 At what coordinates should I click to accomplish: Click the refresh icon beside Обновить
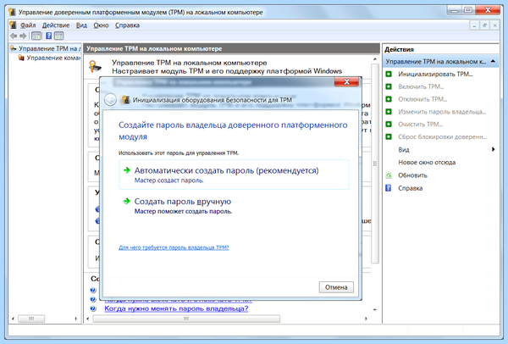click(x=389, y=175)
